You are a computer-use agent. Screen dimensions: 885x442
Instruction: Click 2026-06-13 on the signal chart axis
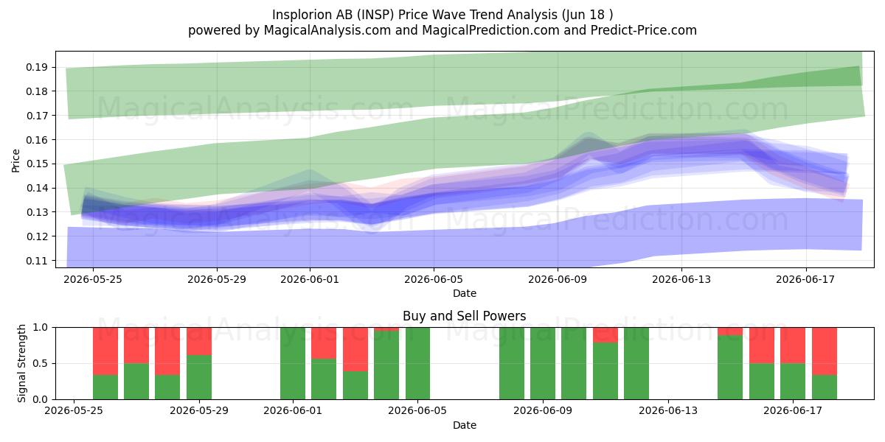click(668, 410)
